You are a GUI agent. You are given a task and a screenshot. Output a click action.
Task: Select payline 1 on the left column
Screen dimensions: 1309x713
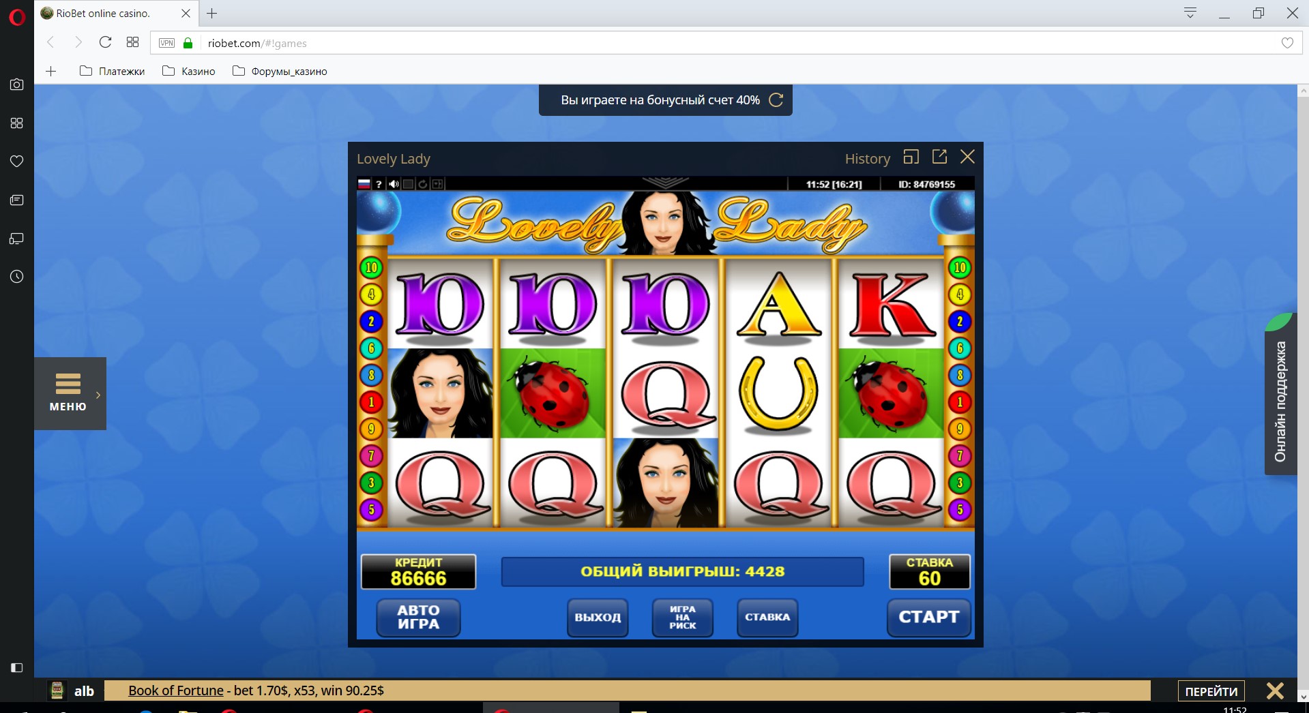pyautogui.click(x=372, y=402)
